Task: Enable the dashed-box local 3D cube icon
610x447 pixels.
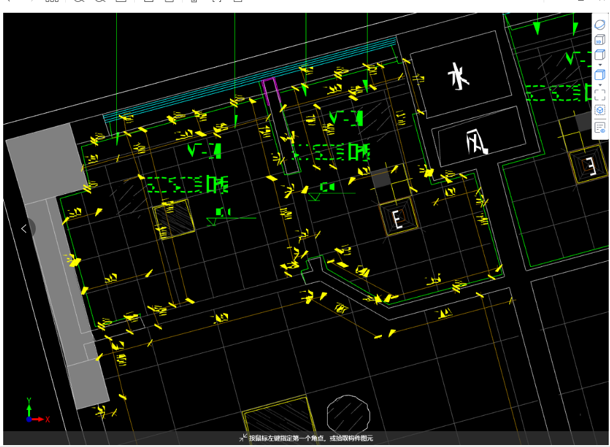Action: (600, 110)
